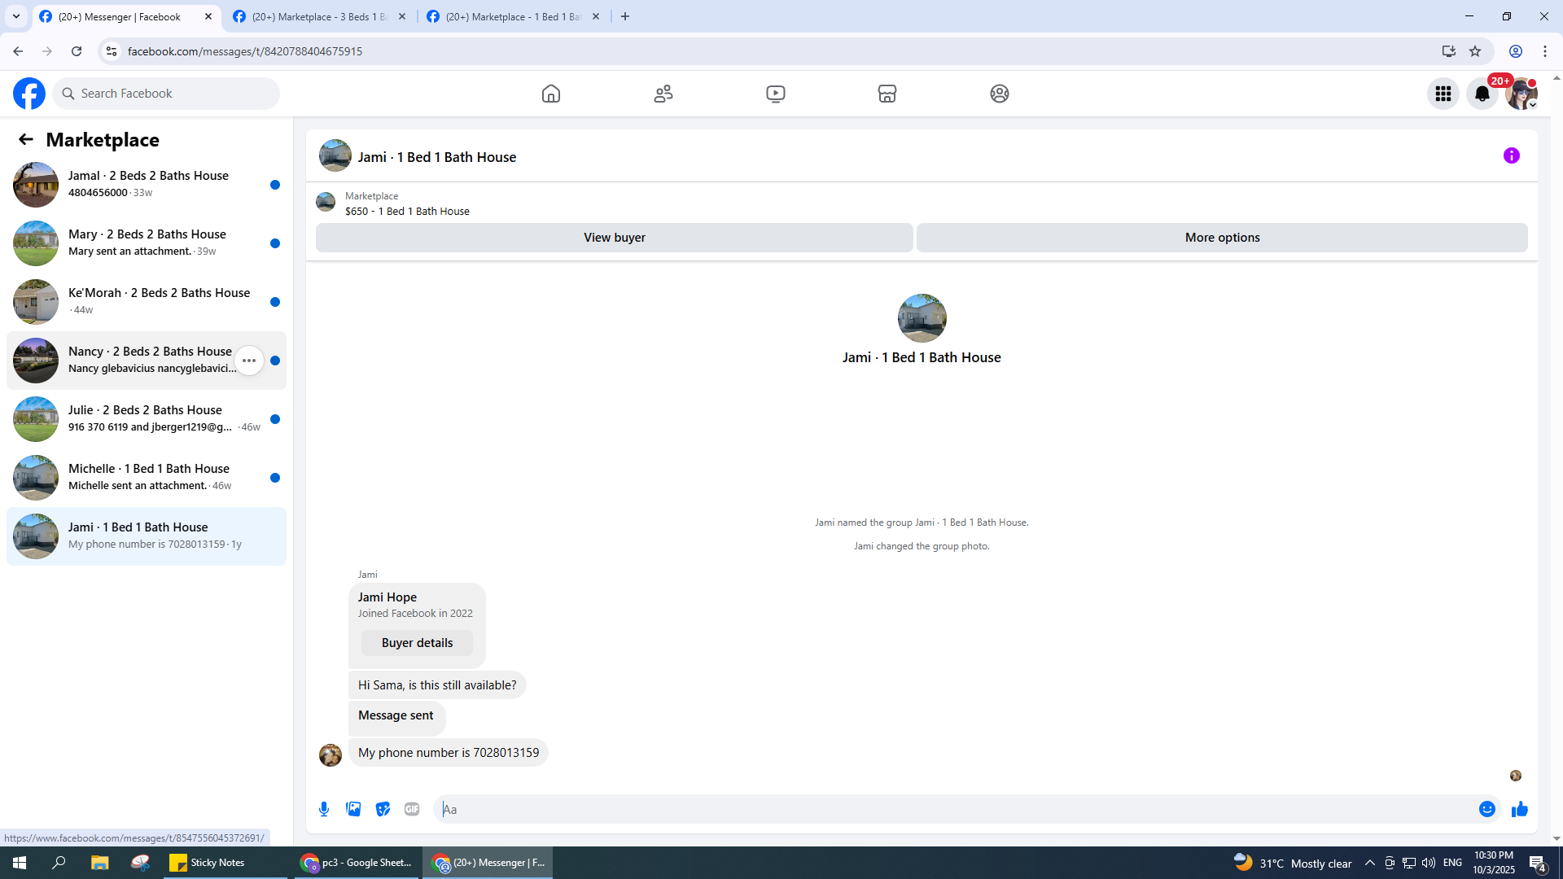The image size is (1563, 879).
Task: Navigate back in browser history
Action: (18, 51)
